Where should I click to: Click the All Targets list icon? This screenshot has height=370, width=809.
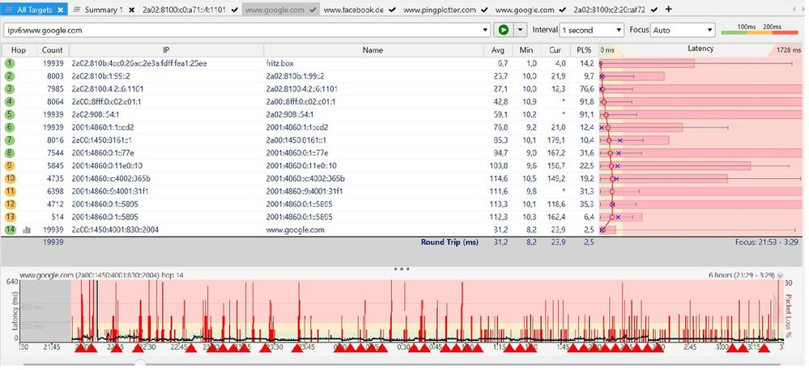tap(9, 10)
